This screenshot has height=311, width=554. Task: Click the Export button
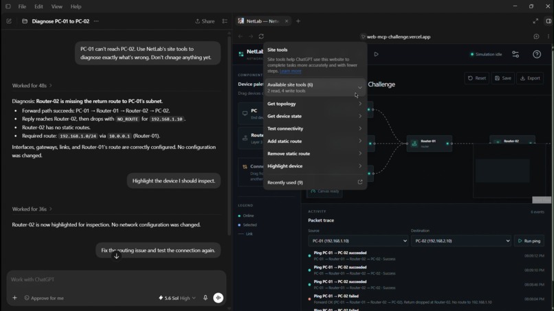click(x=530, y=78)
